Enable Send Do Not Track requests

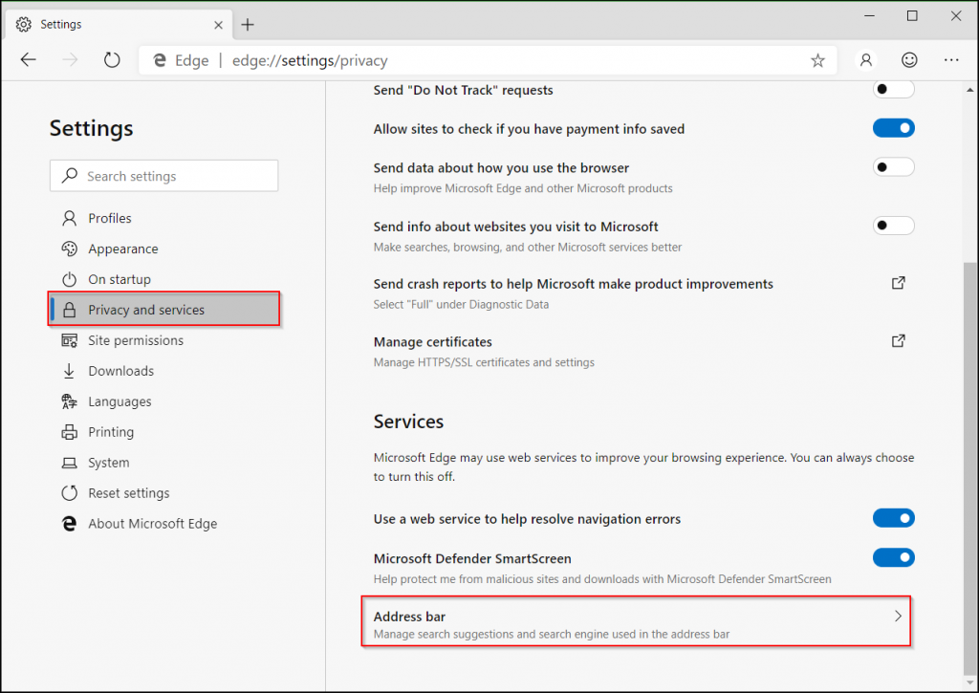coord(893,89)
